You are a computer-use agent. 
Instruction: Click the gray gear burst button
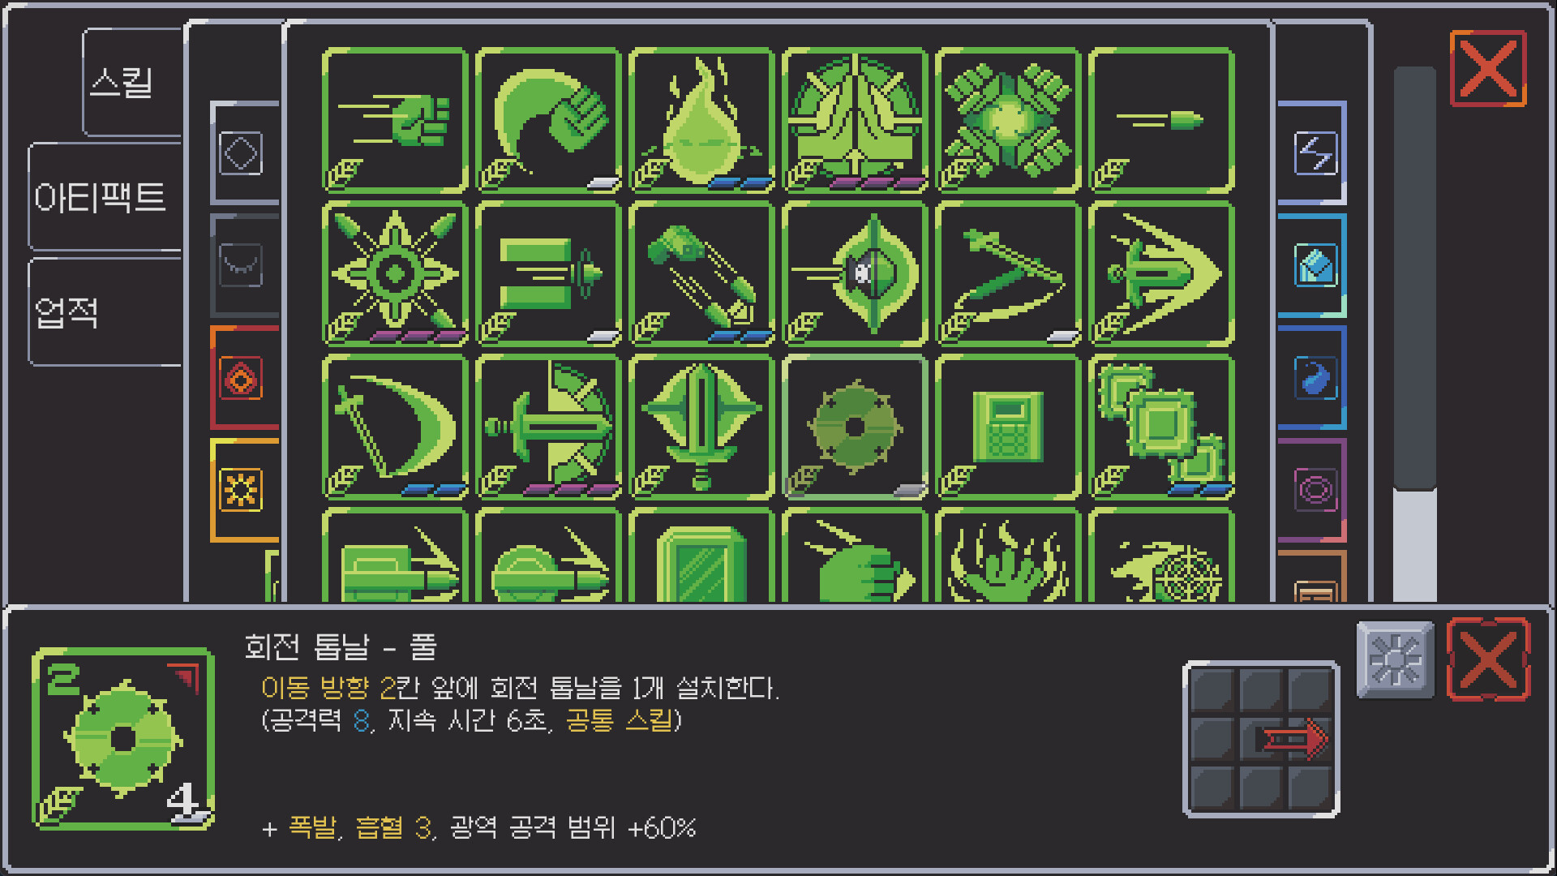coord(1395,660)
